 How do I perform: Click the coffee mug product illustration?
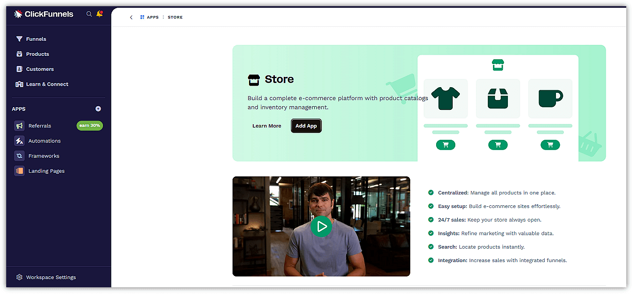[x=550, y=99]
